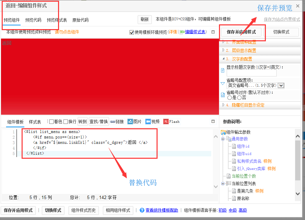Click the help icon beside 查看组件模板帮助
305x220 pixels.
pos(142,210)
